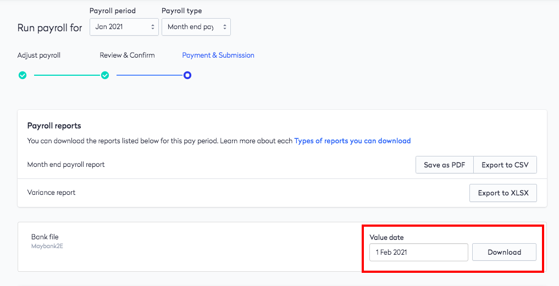
Task: Click the Payment & Submission step circle
Action: click(x=187, y=75)
